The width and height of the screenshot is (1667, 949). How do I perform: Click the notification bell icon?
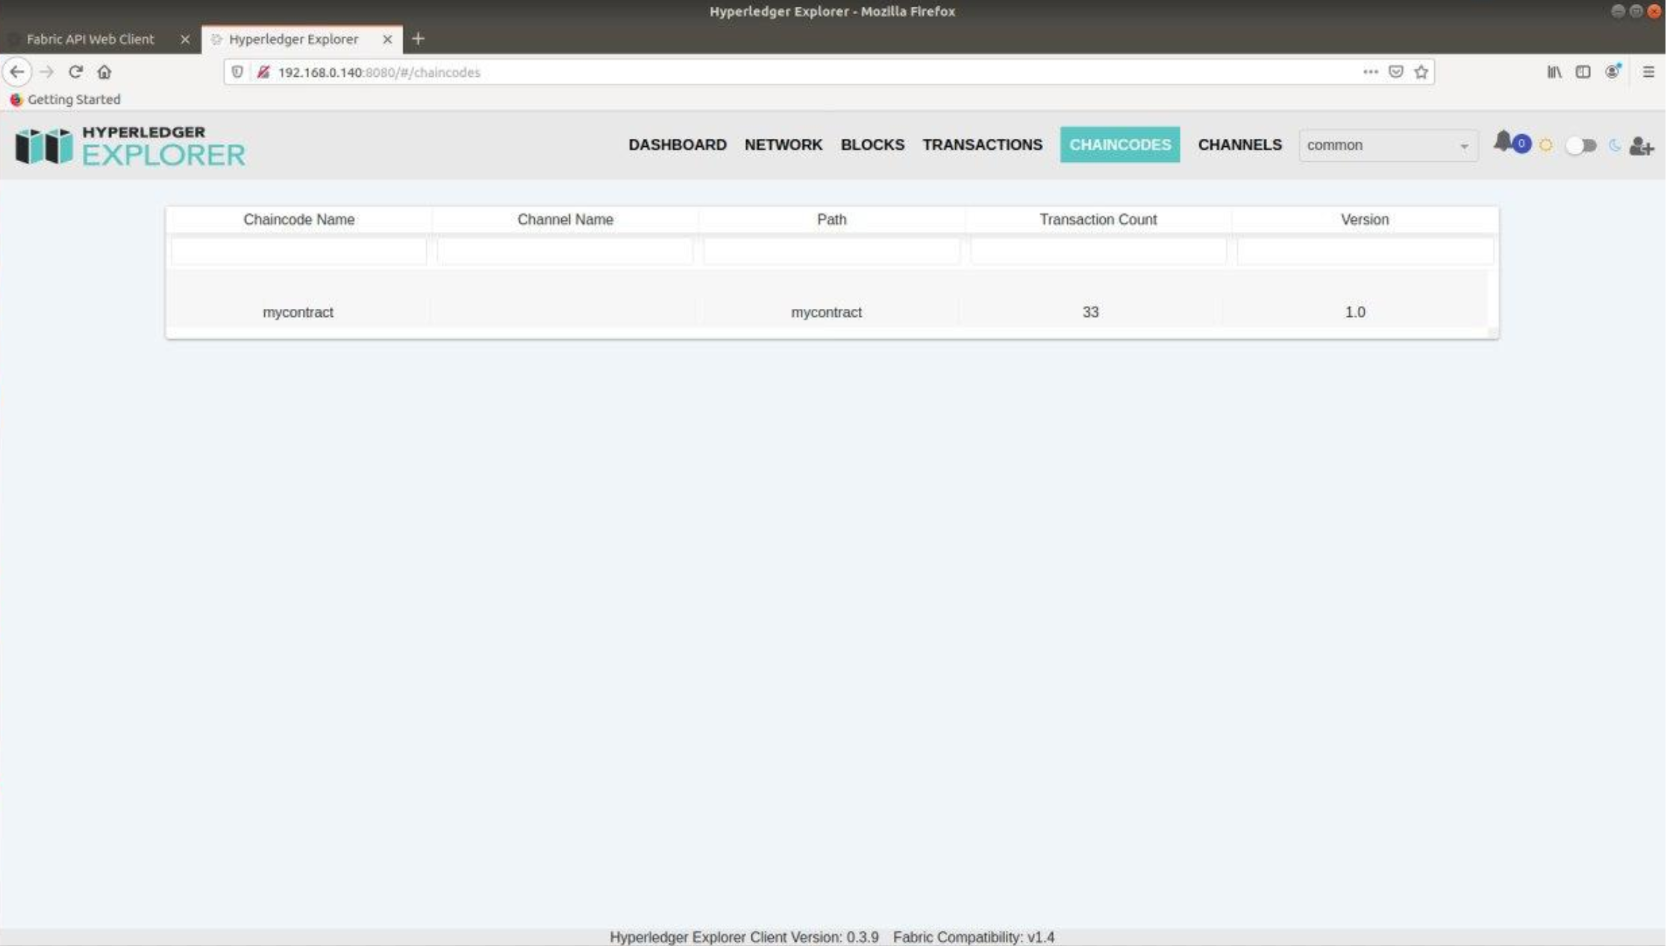1503,142
